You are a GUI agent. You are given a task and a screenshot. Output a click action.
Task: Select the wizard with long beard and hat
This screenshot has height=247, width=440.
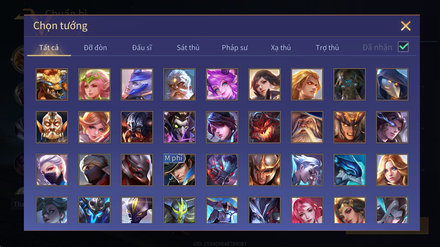click(307, 127)
